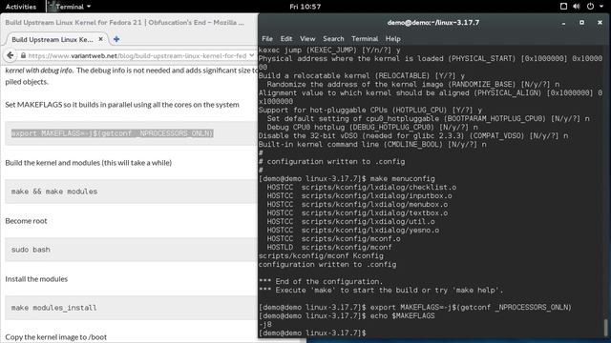Open the URL history dropdown arrow

(251, 55)
